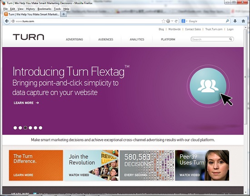Image resolution: width=250 pixels, height=196 pixels.
Task: Select the first carousel slide dot
Action: [x=15, y=128]
